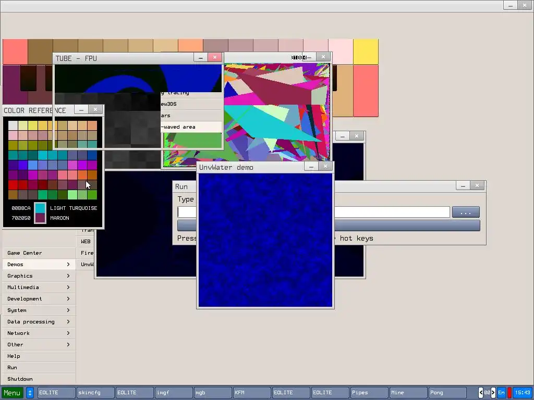The width and height of the screenshot is (534, 400).
Task: Click the 702050 hex value text
Action: tap(21, 218)
